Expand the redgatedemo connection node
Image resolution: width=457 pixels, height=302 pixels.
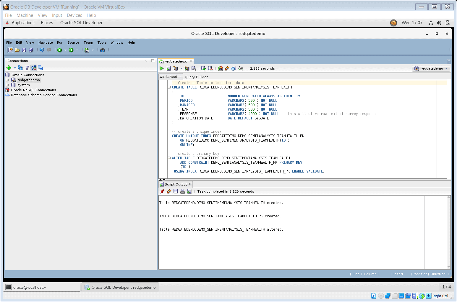pos(7,80)
